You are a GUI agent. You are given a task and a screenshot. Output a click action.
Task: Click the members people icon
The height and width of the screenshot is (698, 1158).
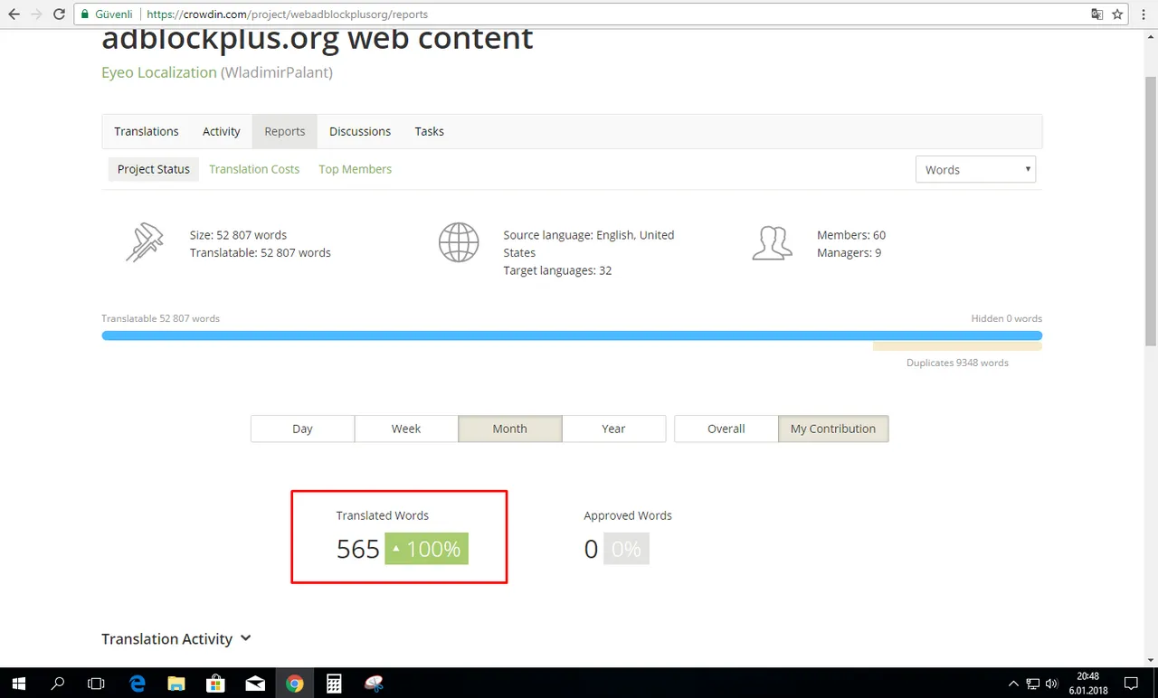coord(772,243)
